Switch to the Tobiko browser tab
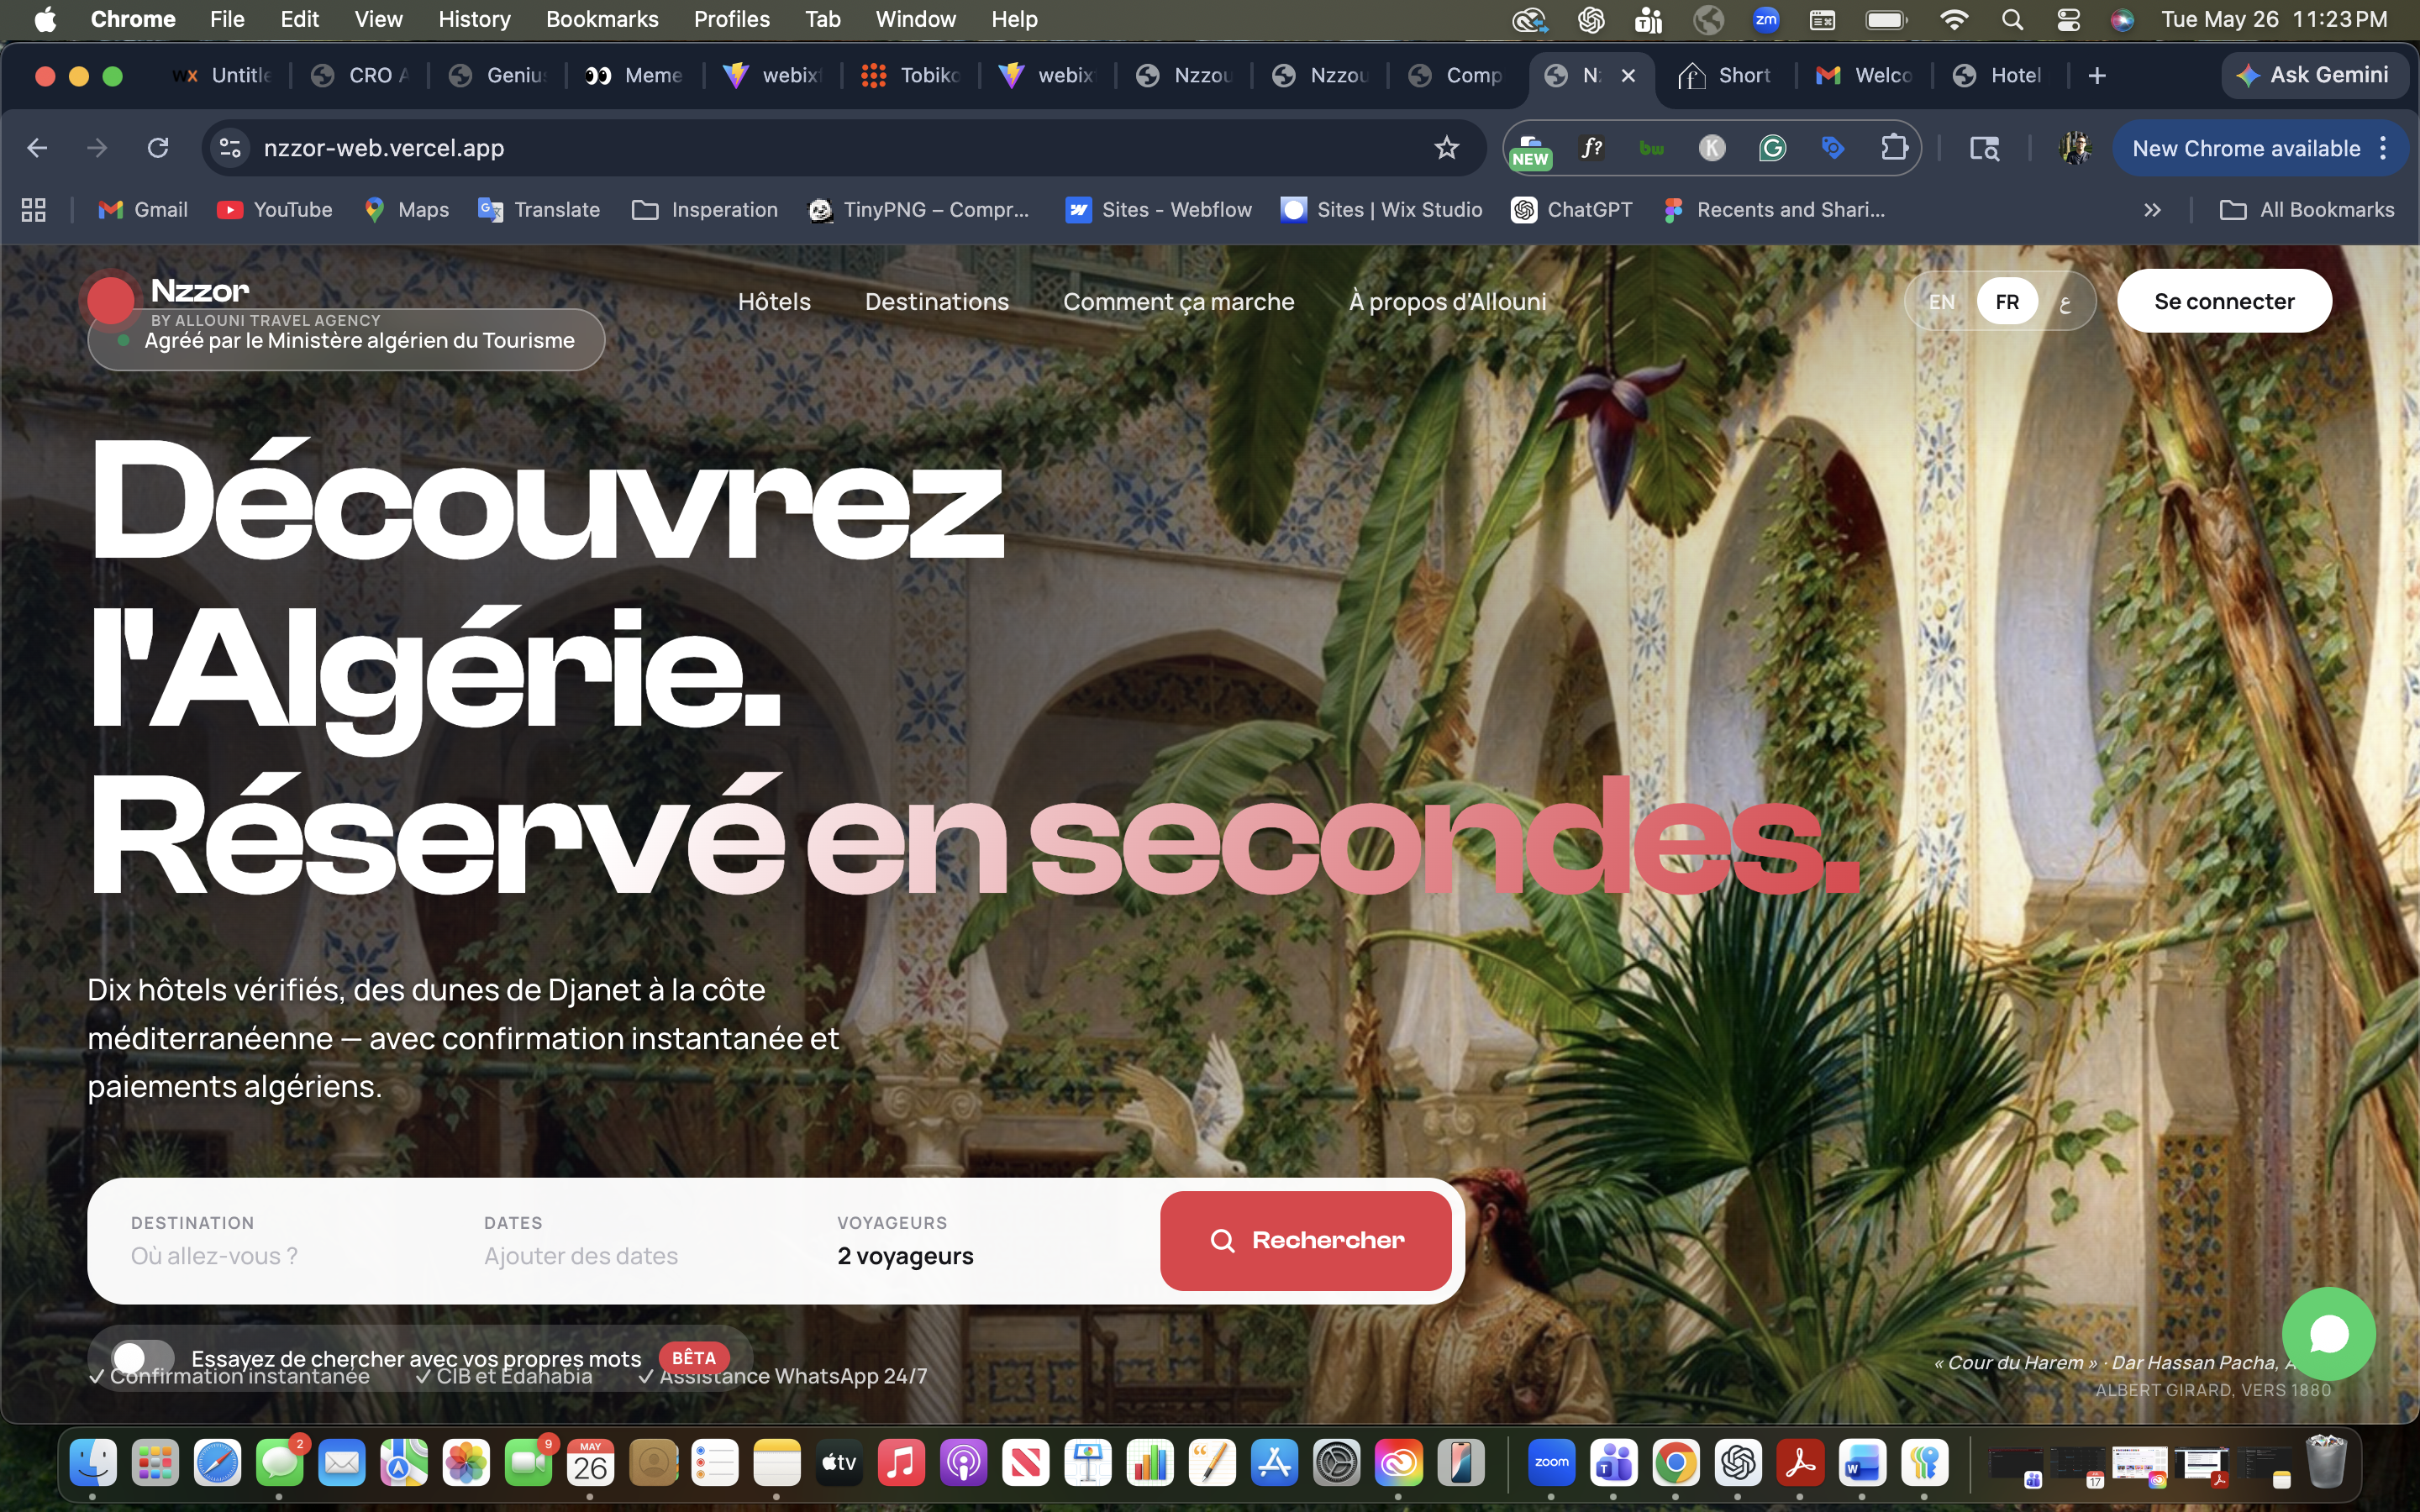Image resolution: width=2420 pixels, height=1512 pixels. tap(911, 76)
